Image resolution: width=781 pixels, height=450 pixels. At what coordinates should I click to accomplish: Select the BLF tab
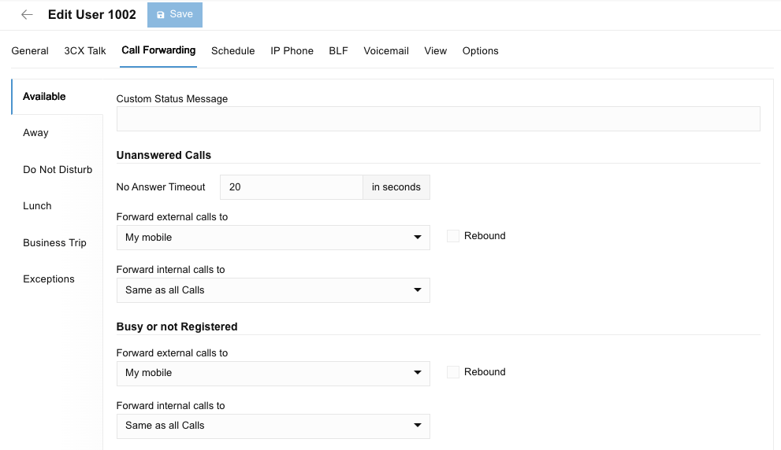pyautogui.click(x=338, y=51)
